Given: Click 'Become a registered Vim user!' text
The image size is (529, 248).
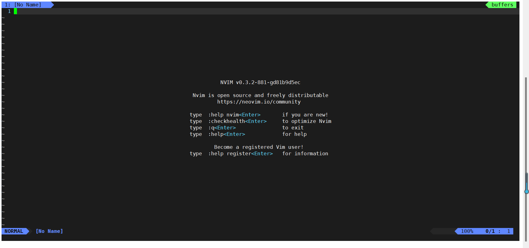Looking at the screenshot, I should pyautogui.click(x=259, y=147).
